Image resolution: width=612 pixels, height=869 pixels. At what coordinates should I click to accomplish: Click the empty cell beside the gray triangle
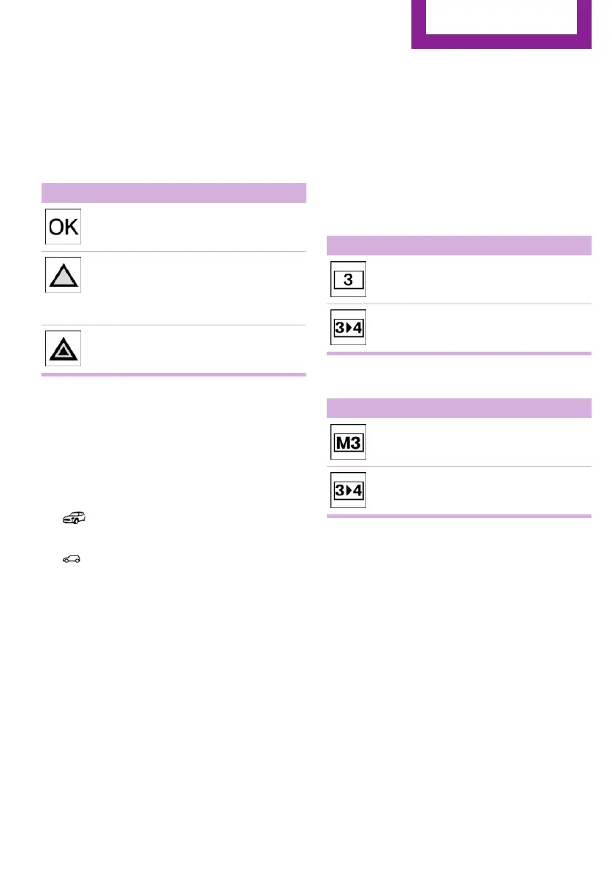click(x=193, y=288)
